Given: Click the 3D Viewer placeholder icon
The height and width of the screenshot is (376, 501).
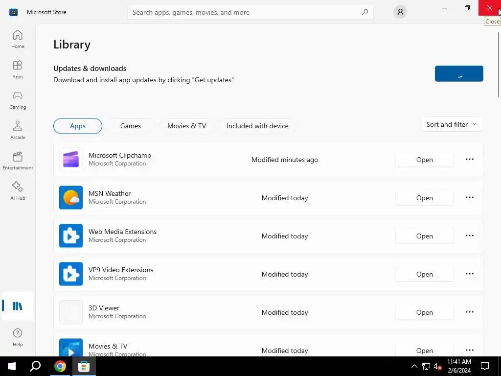Looking at the screenshot, I should click(x=71, y=312).
